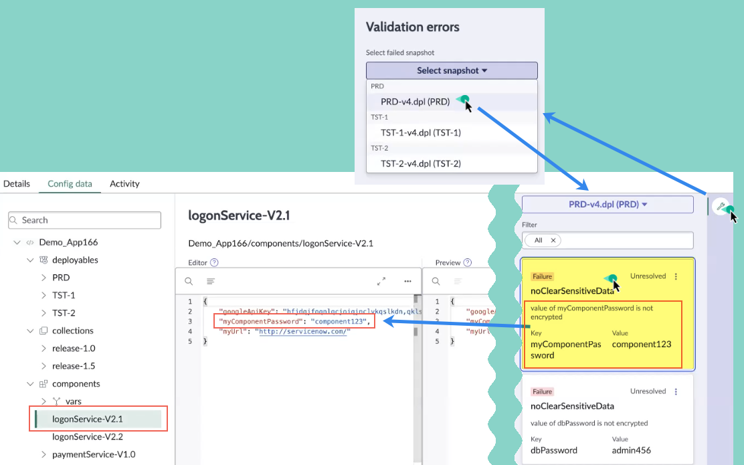This screenshot has width=744, height=465.
Task: Collapse the Demo_App166 tree node
Action: (x=17, y=242)
